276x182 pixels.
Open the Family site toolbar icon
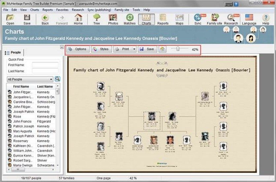[214, 20]
